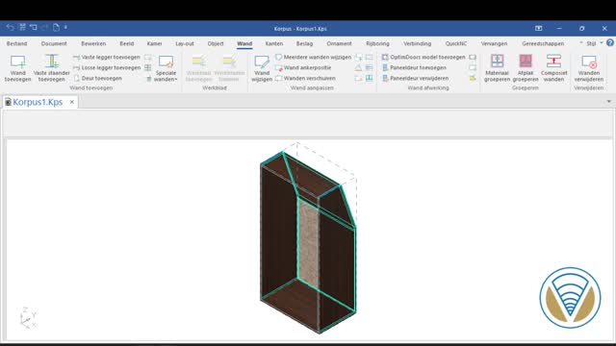This screenshot has height=346, width=616.
Task: Switch to the Beeld tab
Action: pos(126,43)
